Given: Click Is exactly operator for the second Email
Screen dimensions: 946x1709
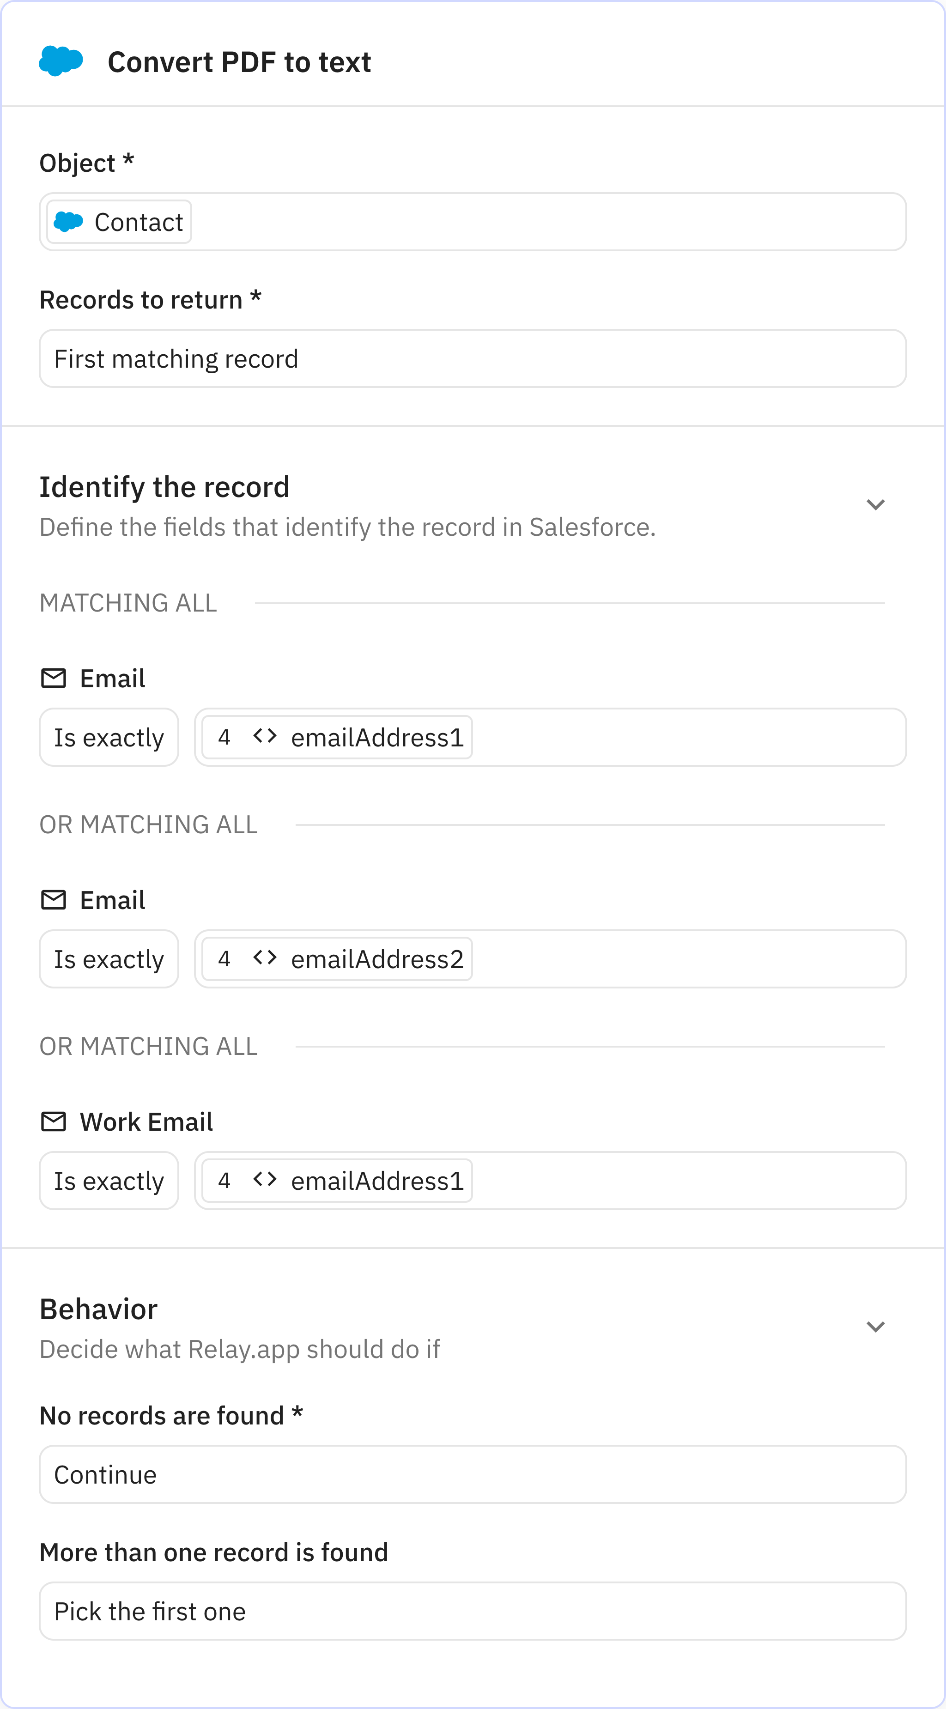Looking at the screenshot, I should [x=109, y=959].
